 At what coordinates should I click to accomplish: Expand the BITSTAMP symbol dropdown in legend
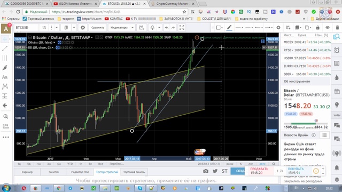pyautogui.click(x=92, y=38)
